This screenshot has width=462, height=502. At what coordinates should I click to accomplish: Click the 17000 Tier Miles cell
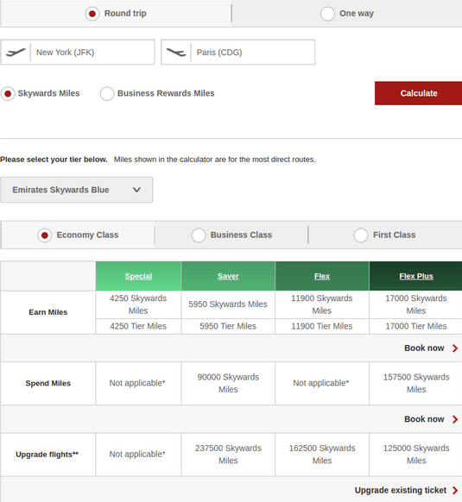click(x=416, y=326)
